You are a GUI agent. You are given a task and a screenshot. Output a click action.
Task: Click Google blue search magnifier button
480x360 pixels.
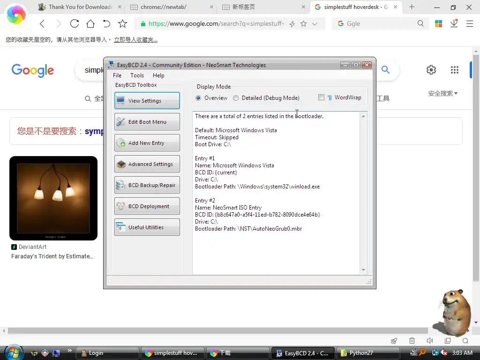coord(385,70)
